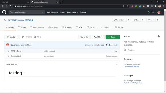
Task: Open the plus create-new menu
Action: 154,12
